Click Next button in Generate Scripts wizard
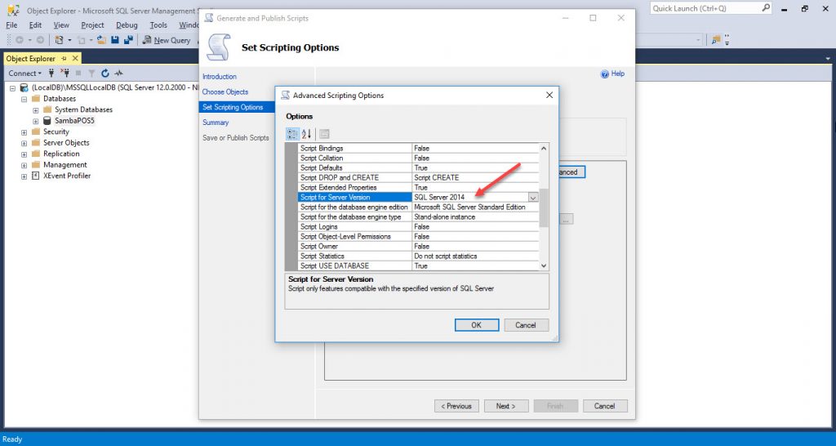836x446 pixels. [x=506, y=406]
